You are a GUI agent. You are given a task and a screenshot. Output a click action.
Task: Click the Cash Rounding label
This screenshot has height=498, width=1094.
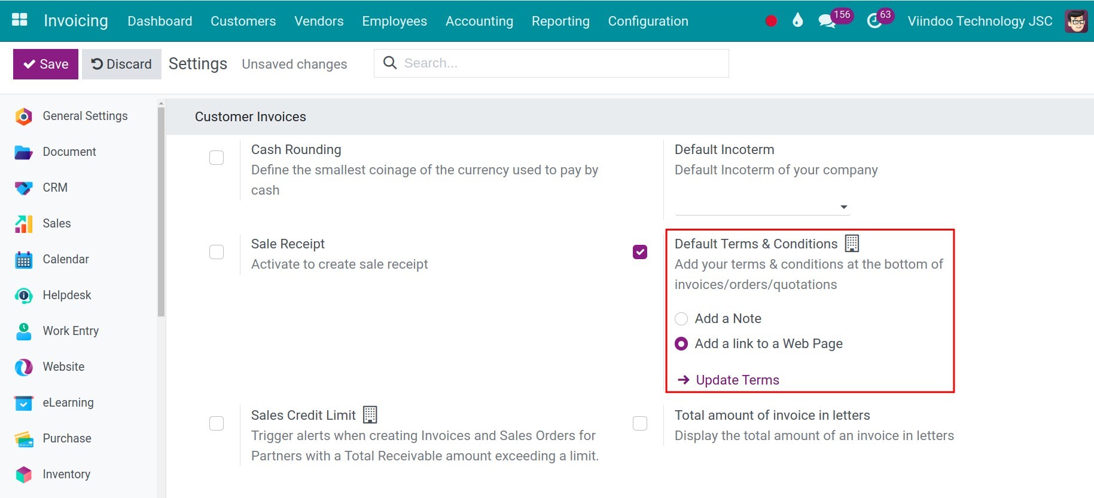point(296,149)
